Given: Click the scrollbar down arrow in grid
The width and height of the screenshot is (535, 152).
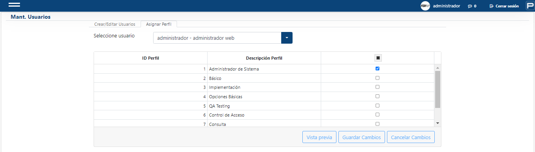Looking at the screenshot, I should [437, 123].
